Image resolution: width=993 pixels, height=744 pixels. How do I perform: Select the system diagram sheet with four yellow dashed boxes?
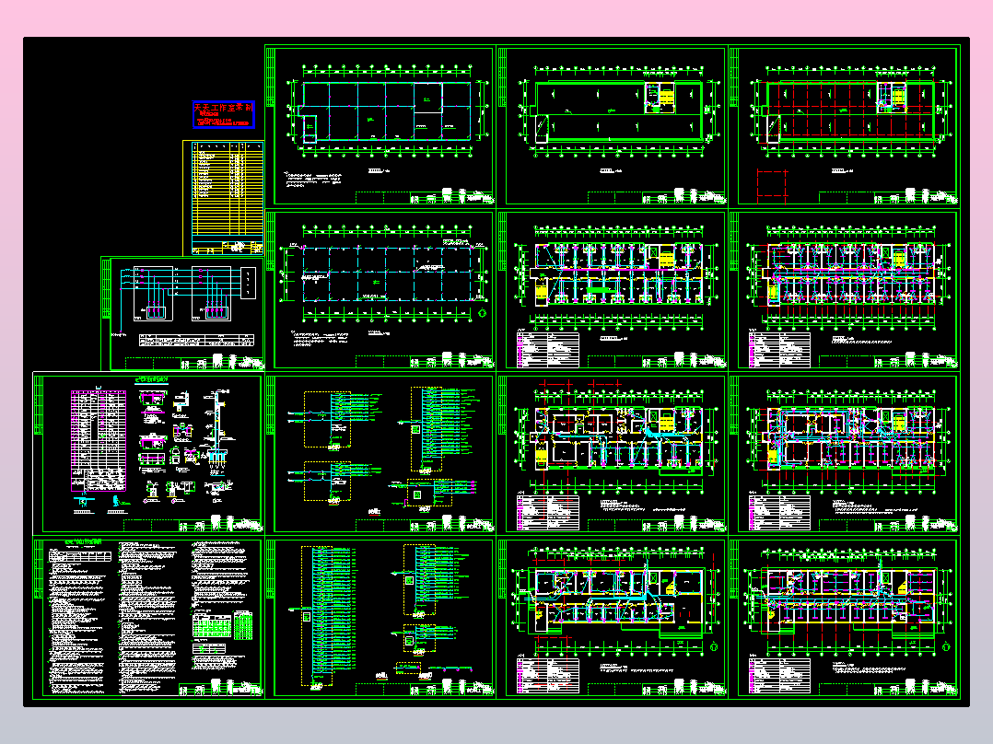(x=380, y=454)
